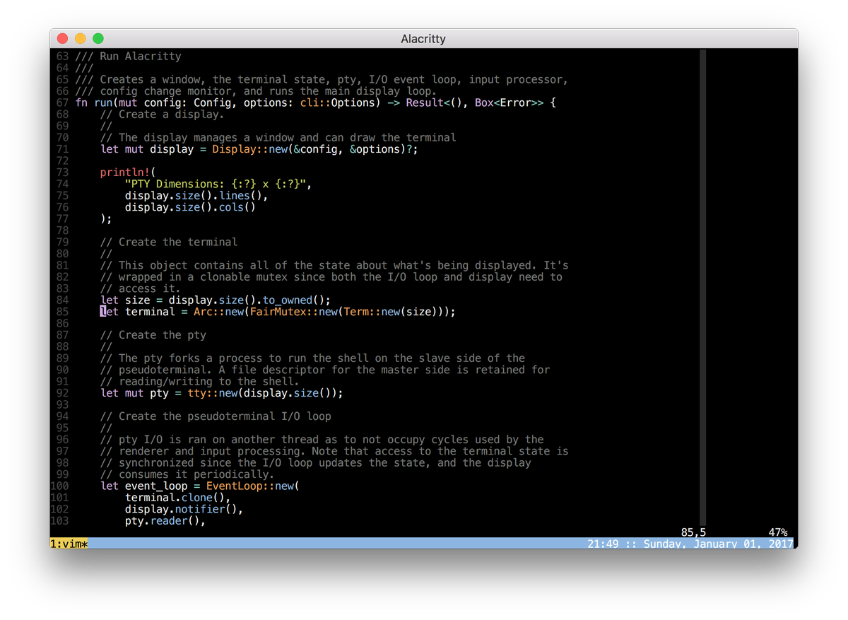Click line number 100
The image size is (848, 620).
click(x=59, y=486)
